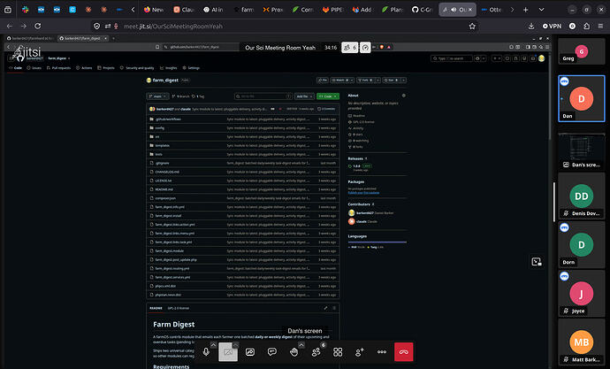Open the Add file dropdown in shared screen
This screenshot has width=610, height=369.
pos(304,96)
